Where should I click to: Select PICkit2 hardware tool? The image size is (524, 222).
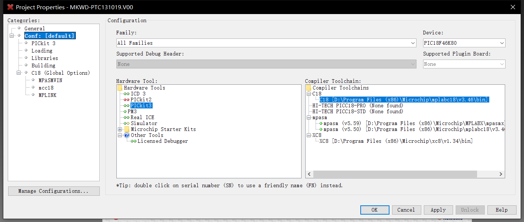click(141, 100)
